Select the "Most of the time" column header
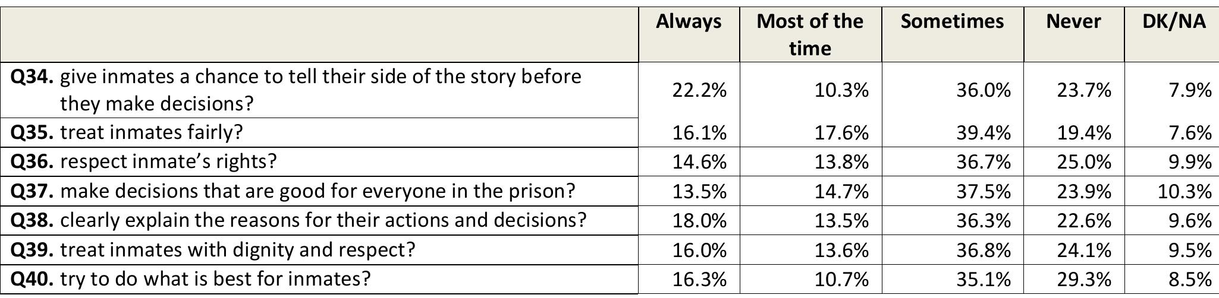 [809, 34]
